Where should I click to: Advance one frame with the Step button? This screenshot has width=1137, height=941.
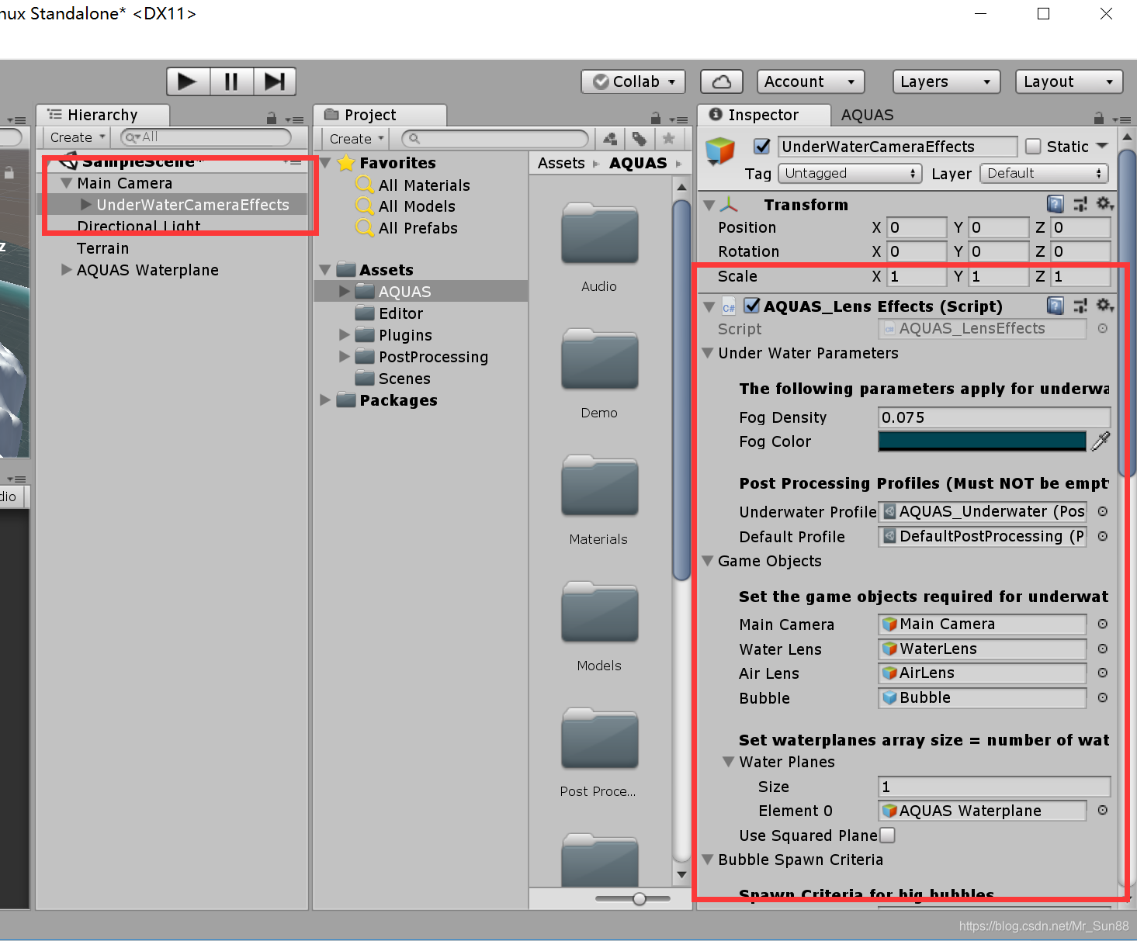(275, 81)
